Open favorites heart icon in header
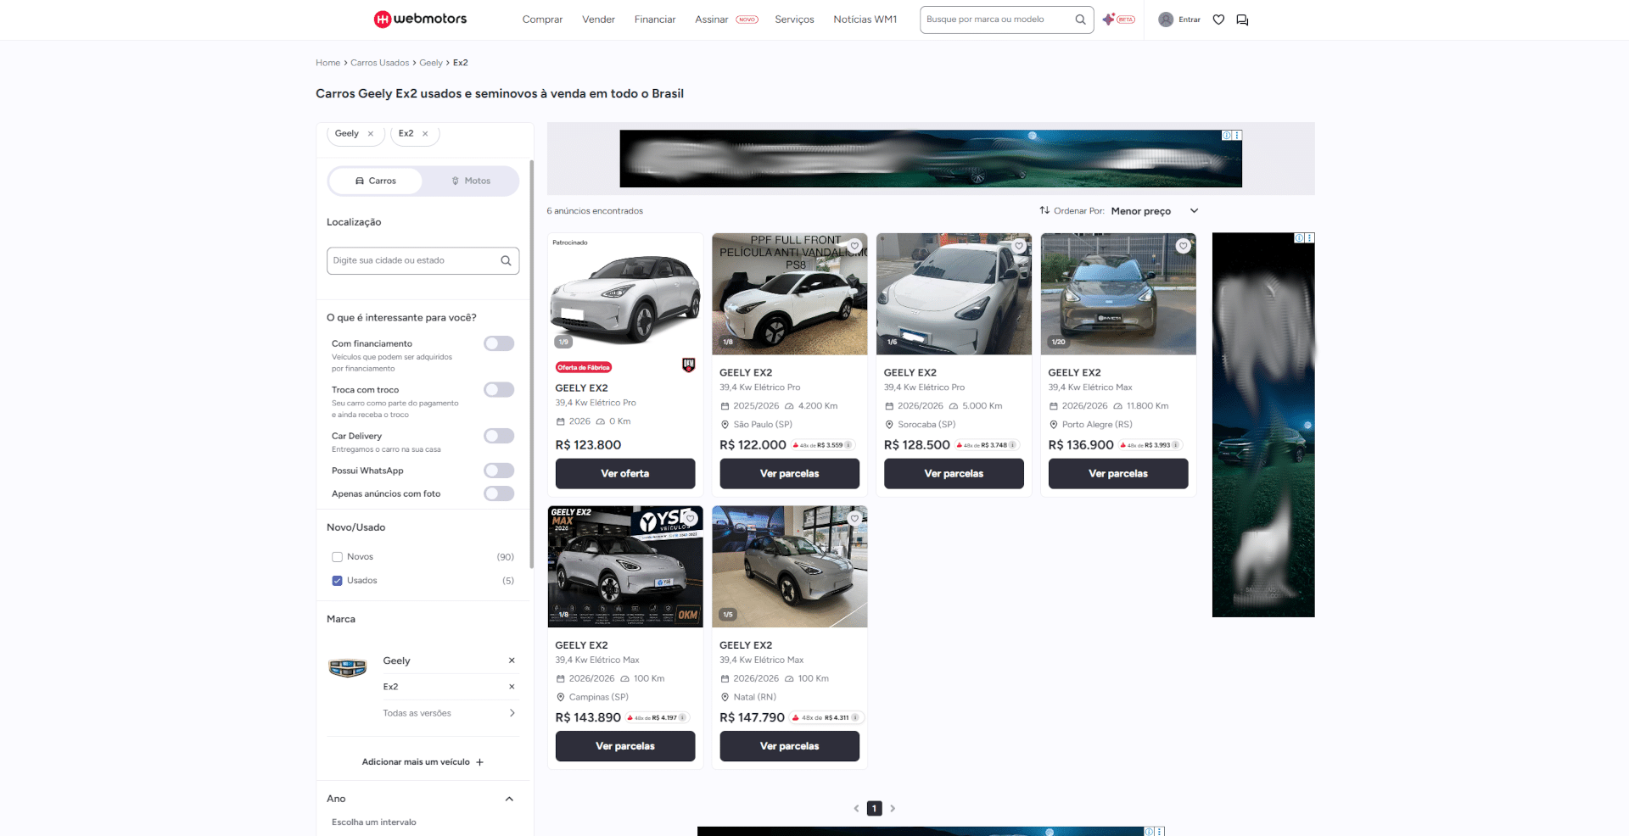The width and height of the screenshot is (1629, 836). click(x=1218, y=20)
